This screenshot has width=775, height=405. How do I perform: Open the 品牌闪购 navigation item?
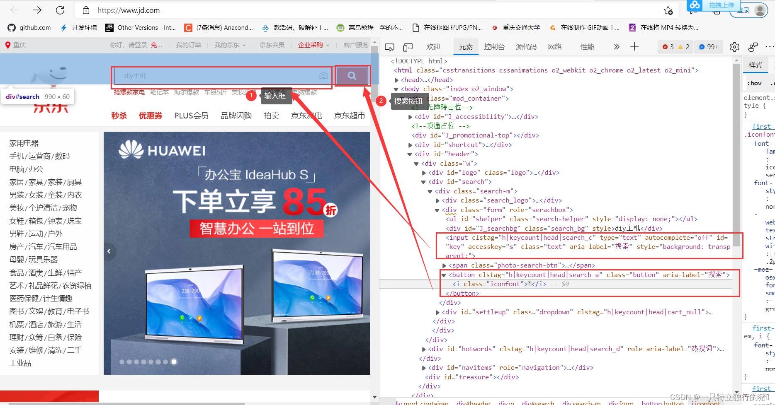236,116
